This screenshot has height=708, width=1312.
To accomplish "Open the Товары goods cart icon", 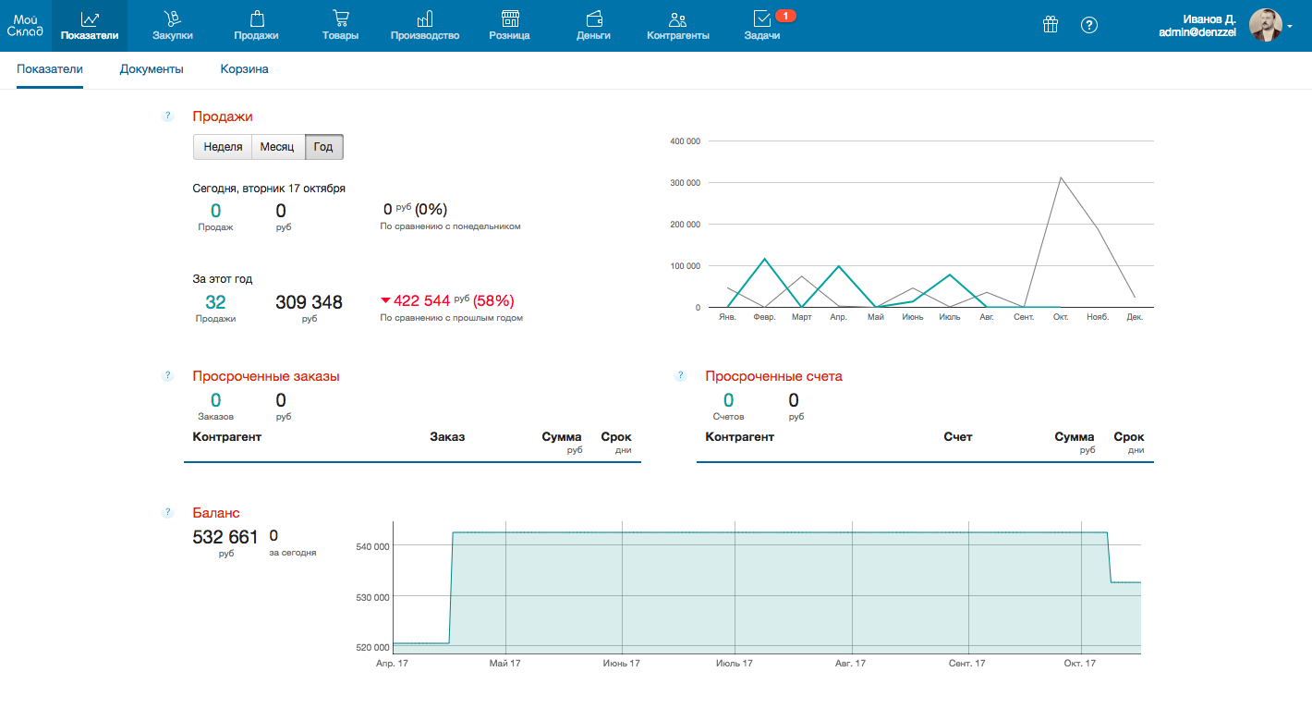I will tap(340, 25).
